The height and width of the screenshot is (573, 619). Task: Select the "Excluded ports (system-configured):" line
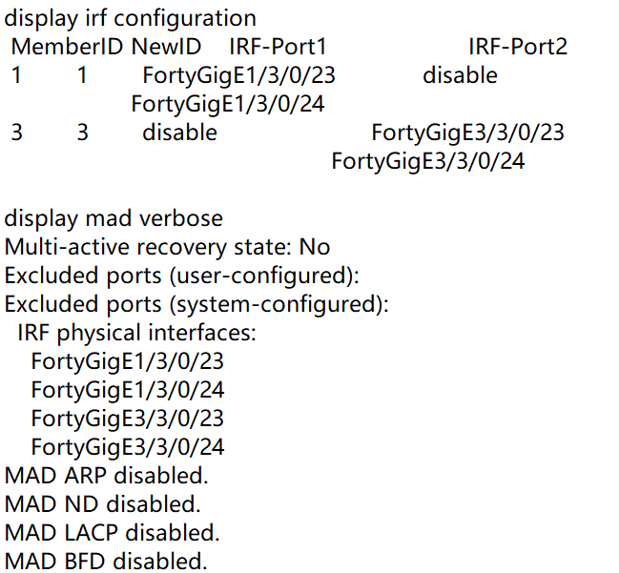tap(197, 304)
